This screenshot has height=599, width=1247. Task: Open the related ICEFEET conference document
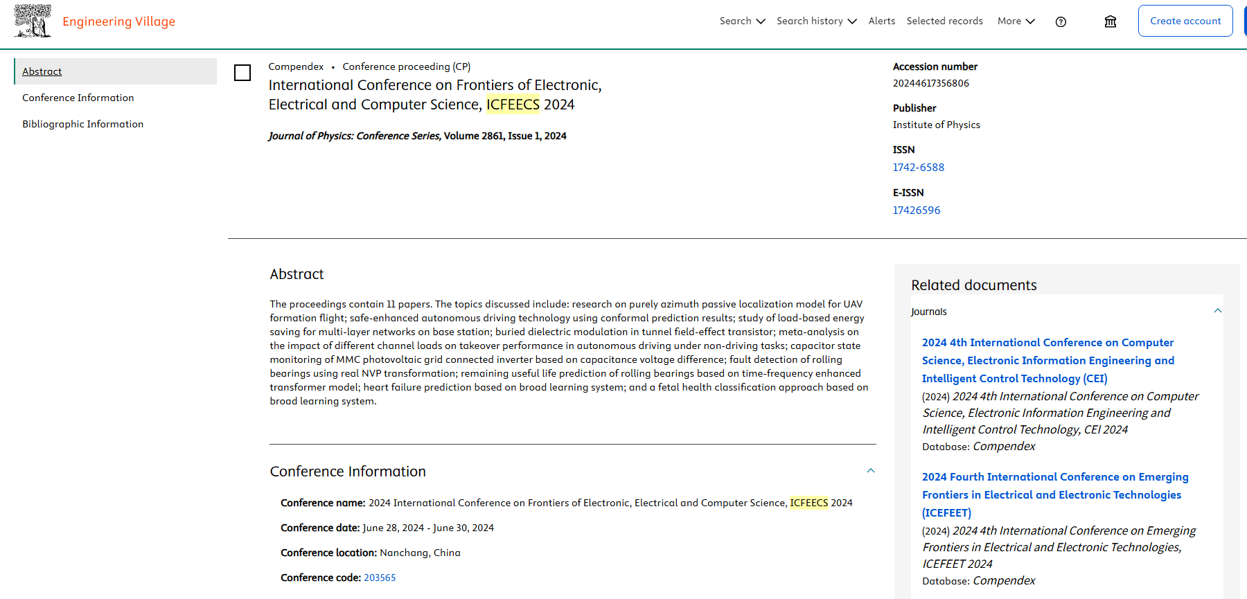1055,494
